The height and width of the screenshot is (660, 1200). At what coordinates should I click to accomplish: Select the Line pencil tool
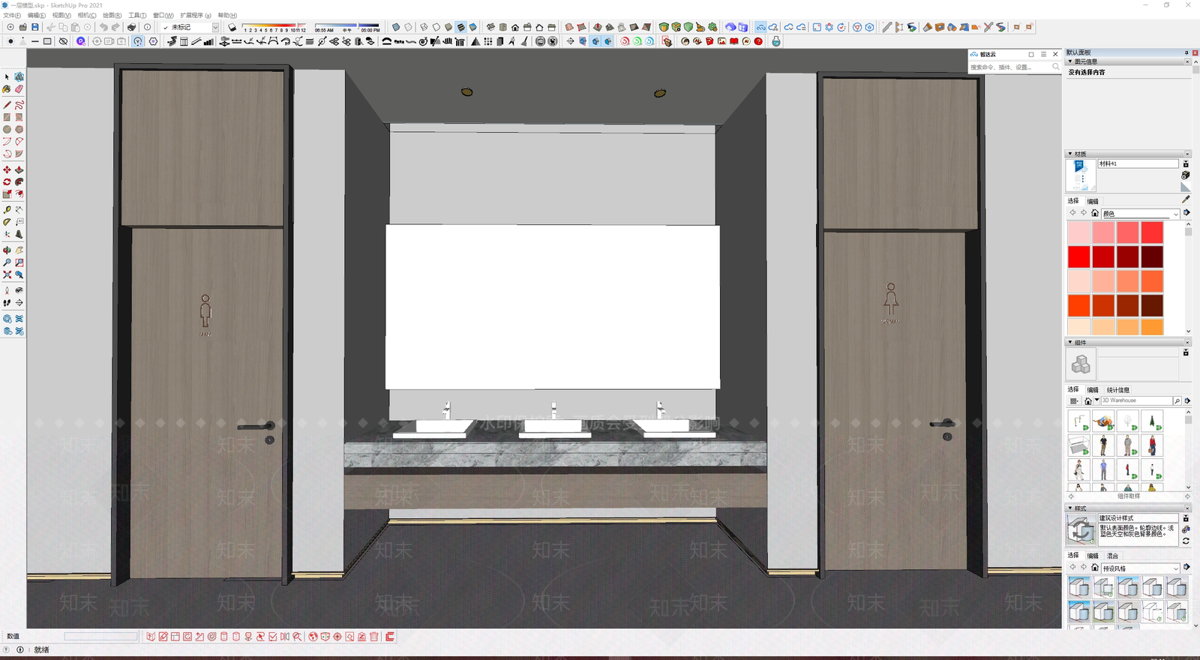coord(7,105)
